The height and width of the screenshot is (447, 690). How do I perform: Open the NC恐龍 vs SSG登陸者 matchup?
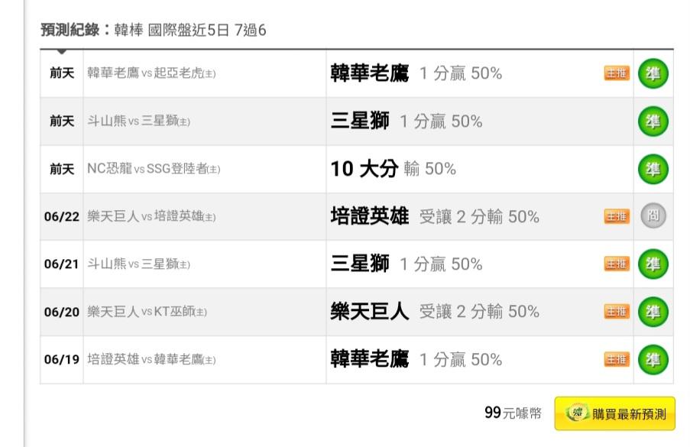154,169
